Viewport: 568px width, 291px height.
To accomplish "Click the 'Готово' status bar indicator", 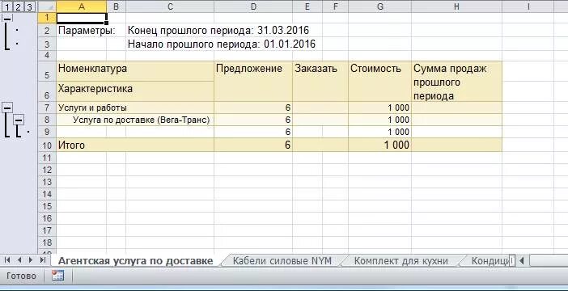I will (21, 276).
